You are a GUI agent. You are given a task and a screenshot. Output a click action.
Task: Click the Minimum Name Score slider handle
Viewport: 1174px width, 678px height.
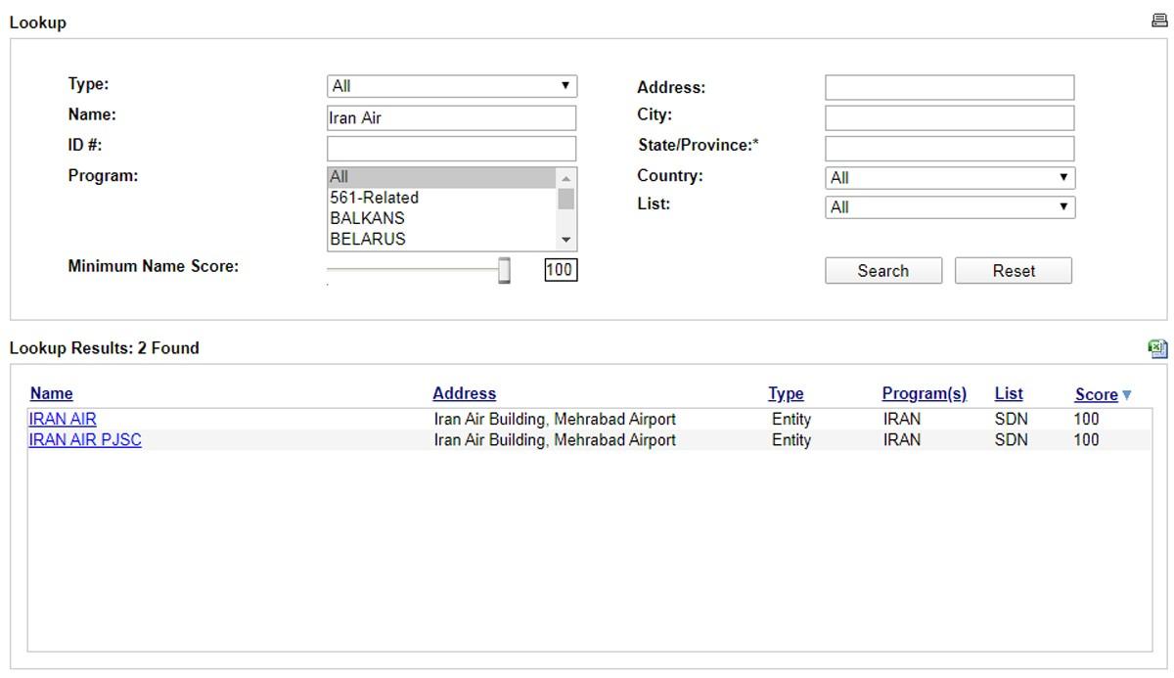point(504,270)
